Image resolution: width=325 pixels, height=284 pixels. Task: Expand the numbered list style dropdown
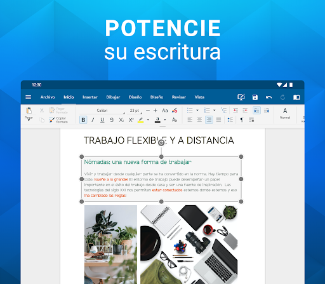(214, 111)
